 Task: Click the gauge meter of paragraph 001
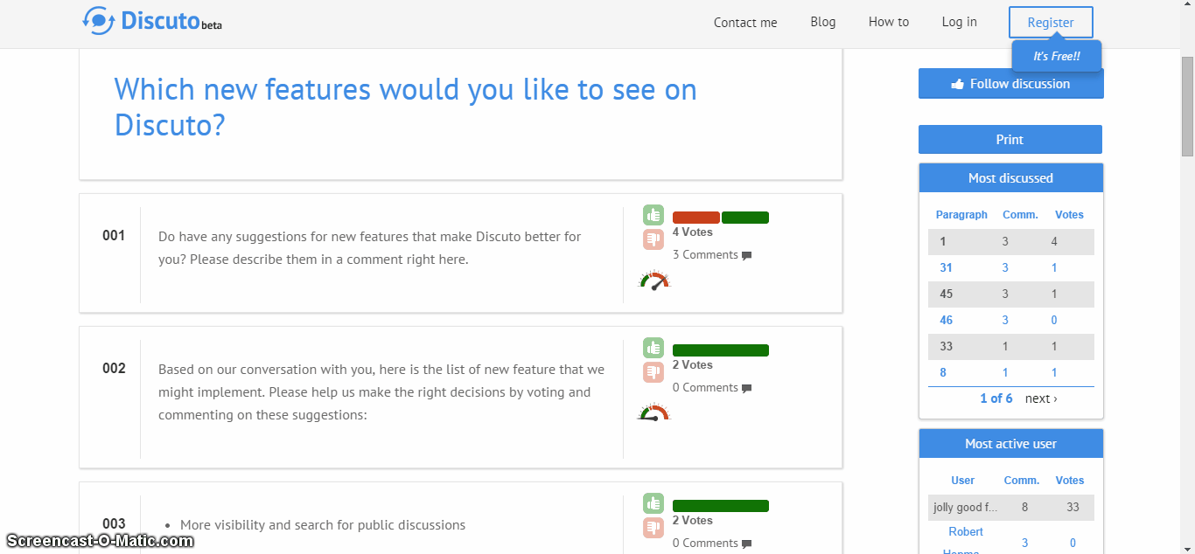(654, 280)
